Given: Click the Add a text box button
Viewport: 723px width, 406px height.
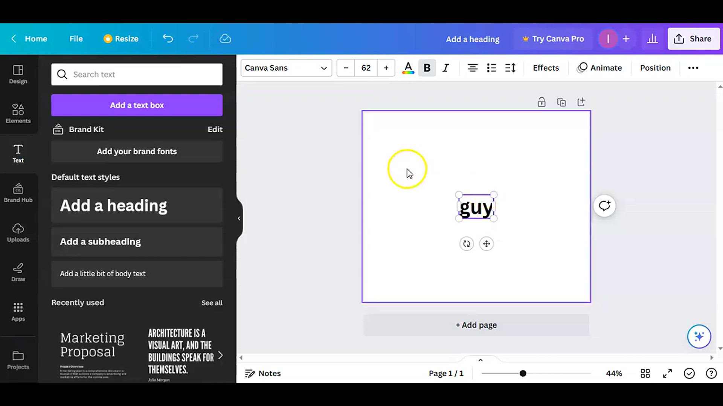Looking at the screenshot, I should tap(137, 105).
